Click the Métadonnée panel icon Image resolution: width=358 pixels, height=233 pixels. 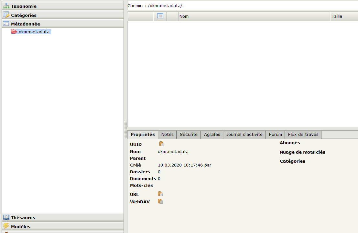pyautogui.click(x=6, y=24)
